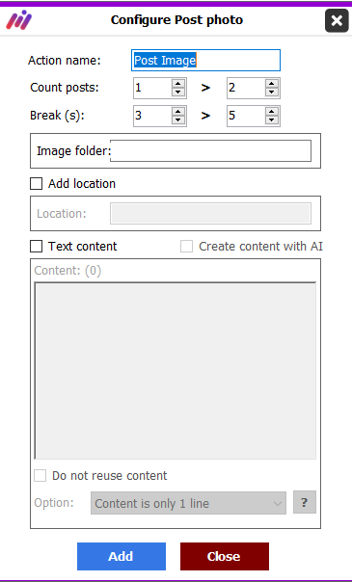Decrease the maximum Break seconds value

[x=272, y=119]
